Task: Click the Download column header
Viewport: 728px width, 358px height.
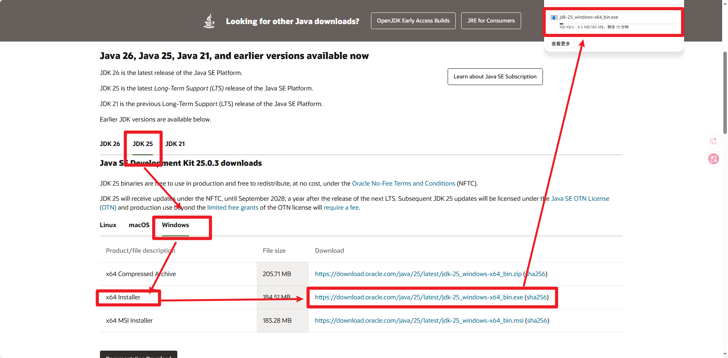Action: pyautogui.click(x=329, y=250)
